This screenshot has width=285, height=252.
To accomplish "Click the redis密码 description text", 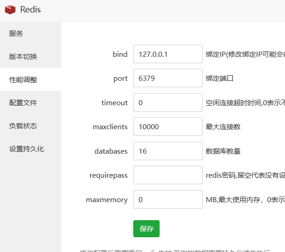I will (x=245, y=175).
